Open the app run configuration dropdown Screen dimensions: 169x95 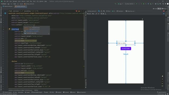(x=120, y=4)
